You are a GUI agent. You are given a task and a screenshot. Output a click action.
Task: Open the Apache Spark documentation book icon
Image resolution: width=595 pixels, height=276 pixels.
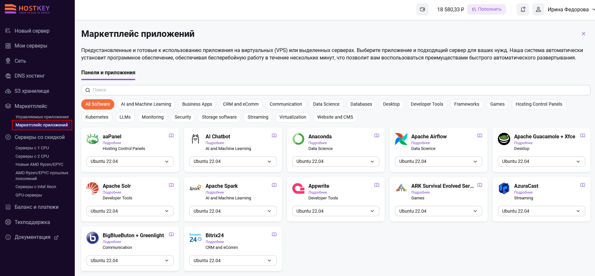(274, 185)
